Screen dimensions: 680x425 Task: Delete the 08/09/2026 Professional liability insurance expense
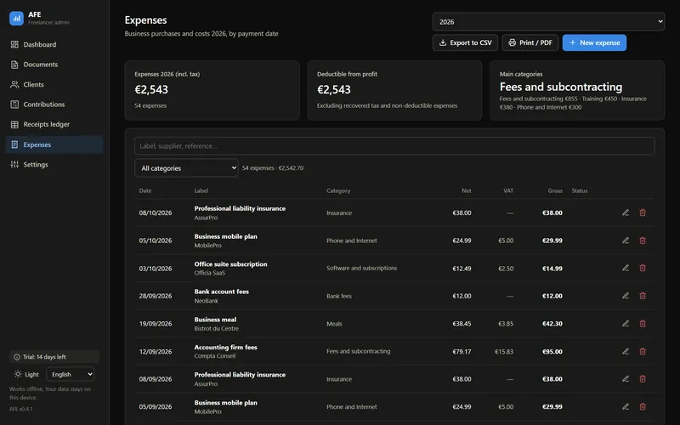pos(643,378)
